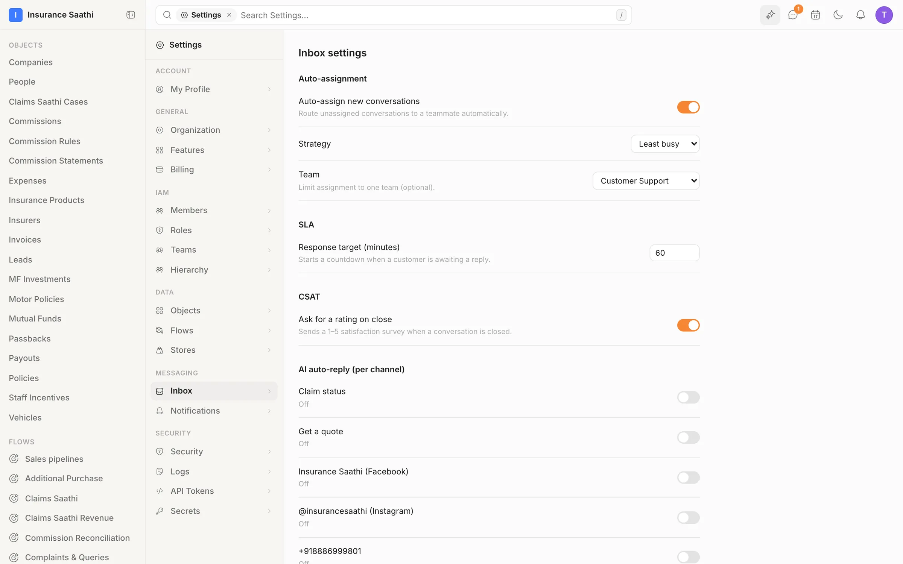Focus the Search Settings input
Image resolution: width=903 pixels, height=564 pixels.
click(x=425, y=15)
